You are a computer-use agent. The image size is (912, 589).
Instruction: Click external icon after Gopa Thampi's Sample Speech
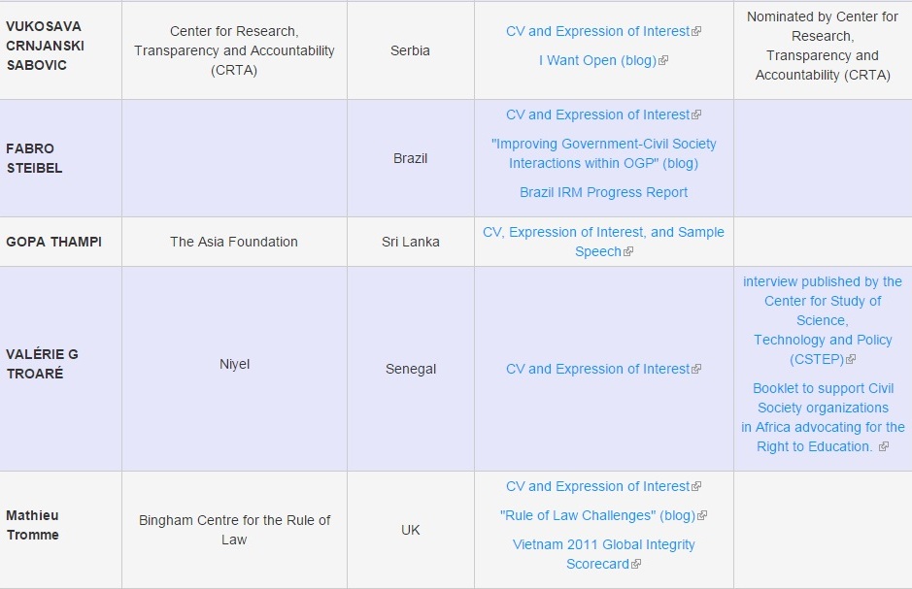click(x=628, y=252)
